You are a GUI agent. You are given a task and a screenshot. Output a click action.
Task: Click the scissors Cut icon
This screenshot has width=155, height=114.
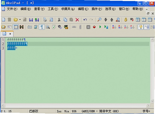click(x=59, y=20)
